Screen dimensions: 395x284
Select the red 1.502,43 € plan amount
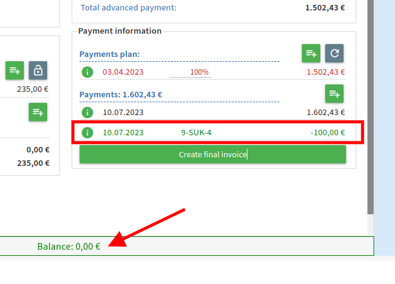pyautogui.click(x=326, y=72)
